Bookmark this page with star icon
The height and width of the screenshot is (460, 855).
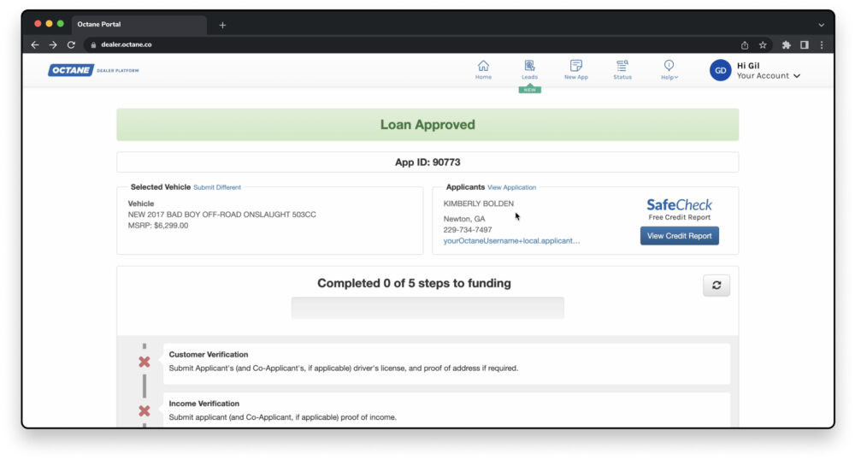(763, 44)
